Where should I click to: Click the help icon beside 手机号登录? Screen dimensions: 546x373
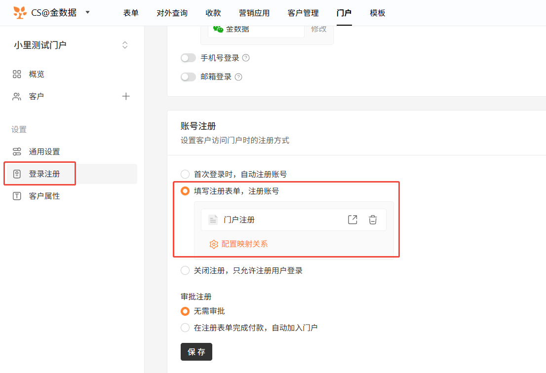pyautogui.click(x=246, y=58)
